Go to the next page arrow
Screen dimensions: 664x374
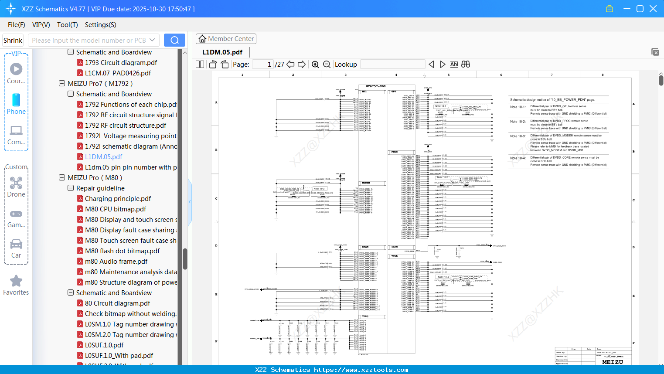coord(302,64)
